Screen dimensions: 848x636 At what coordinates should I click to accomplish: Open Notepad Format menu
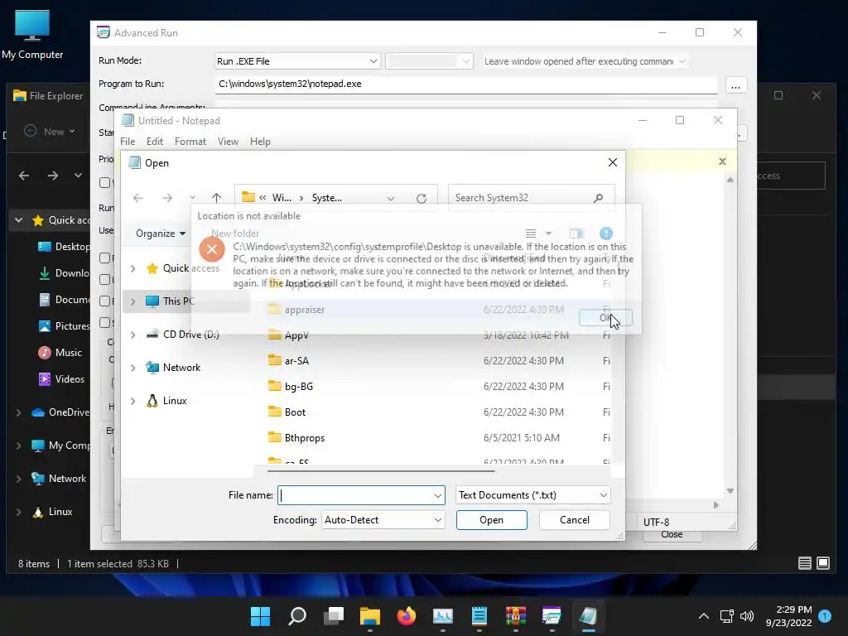(190, 142)
